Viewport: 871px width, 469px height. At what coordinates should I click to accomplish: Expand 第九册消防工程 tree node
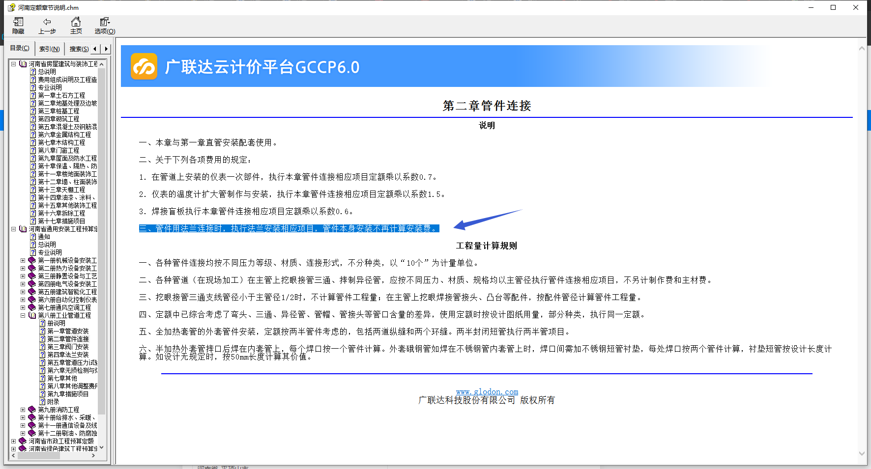tap(23, 410)
